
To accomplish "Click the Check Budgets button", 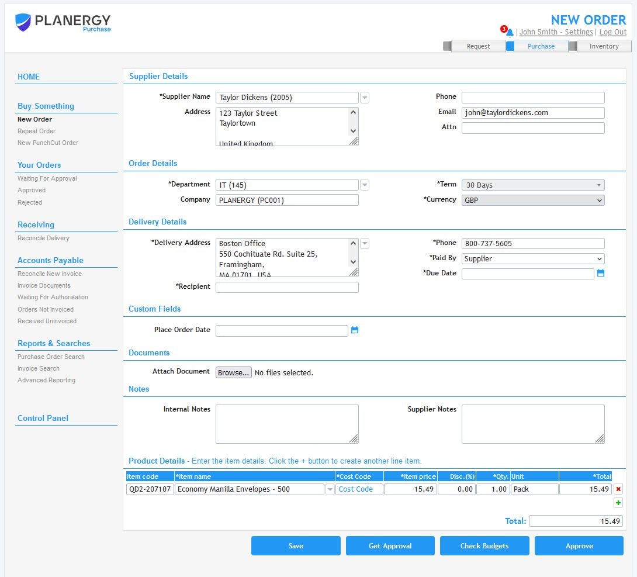I will pos(484,545).
